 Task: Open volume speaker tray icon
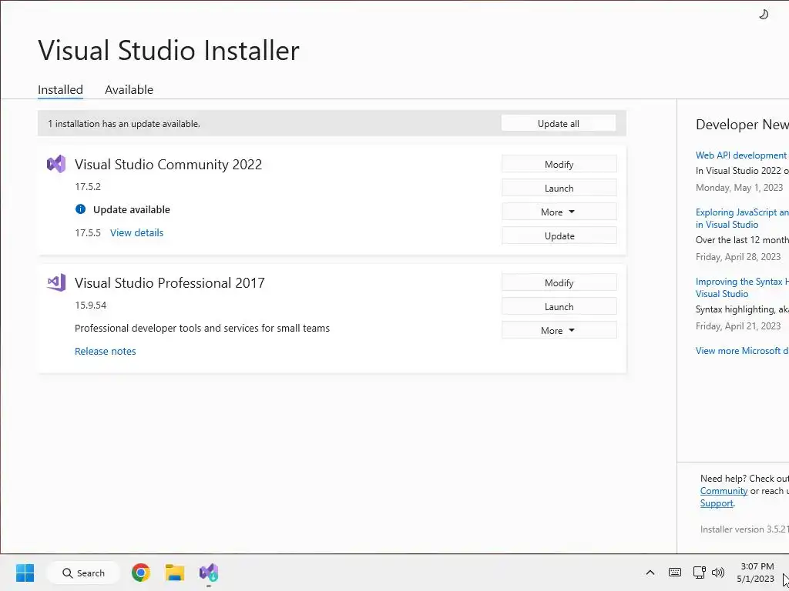[718, 573]
